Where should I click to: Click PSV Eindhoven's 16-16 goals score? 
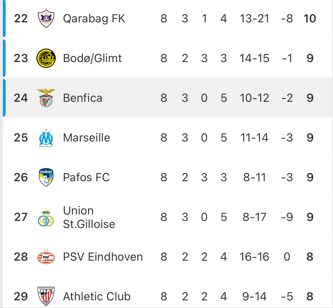254,257
